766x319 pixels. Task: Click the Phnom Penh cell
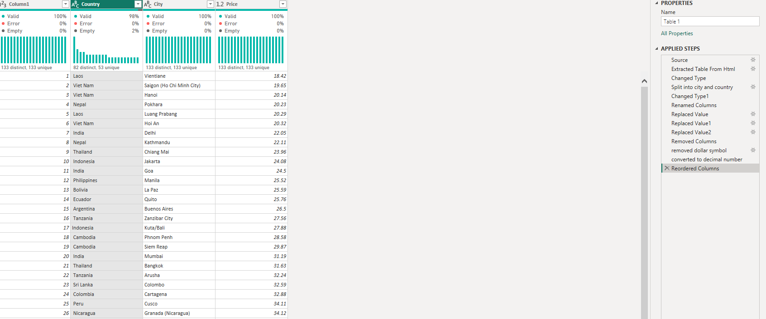179,237
